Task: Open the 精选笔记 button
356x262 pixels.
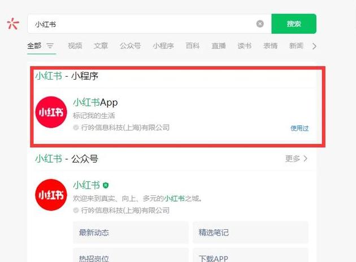Action: point(251,233)
